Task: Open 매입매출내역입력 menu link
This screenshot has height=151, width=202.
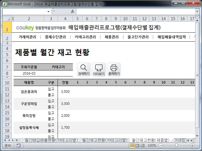Action: 172,37
